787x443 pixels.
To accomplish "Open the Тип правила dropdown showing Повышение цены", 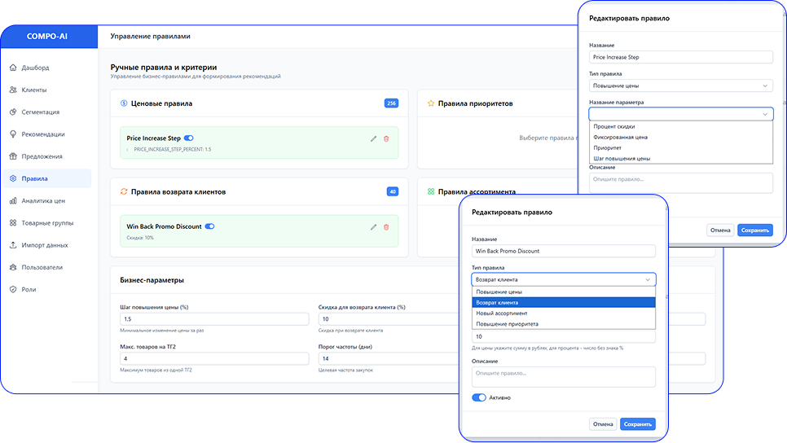I will click(x=680, y=86).
